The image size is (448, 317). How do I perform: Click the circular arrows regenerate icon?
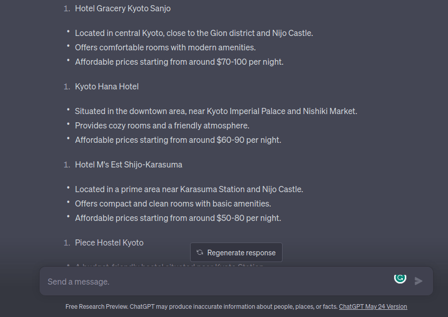(200, 252)
